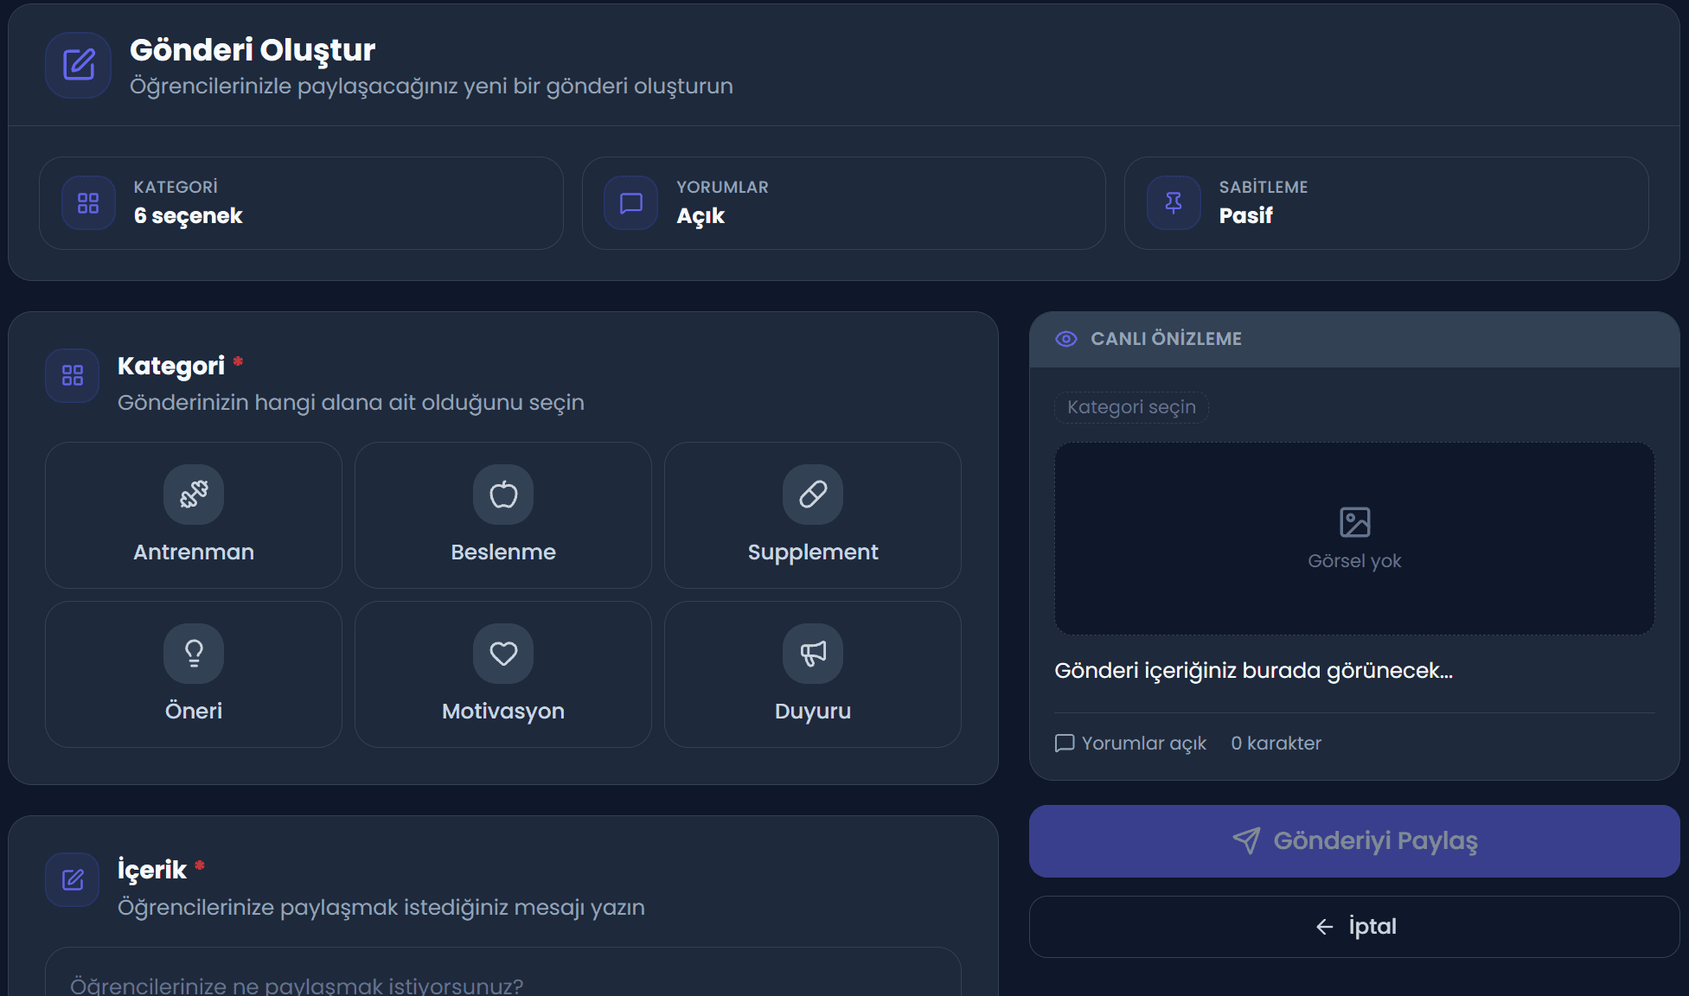Screen dimensions: 1689x996
Task: Click the apple icon for Beslenme
Action: coord(503,495)
